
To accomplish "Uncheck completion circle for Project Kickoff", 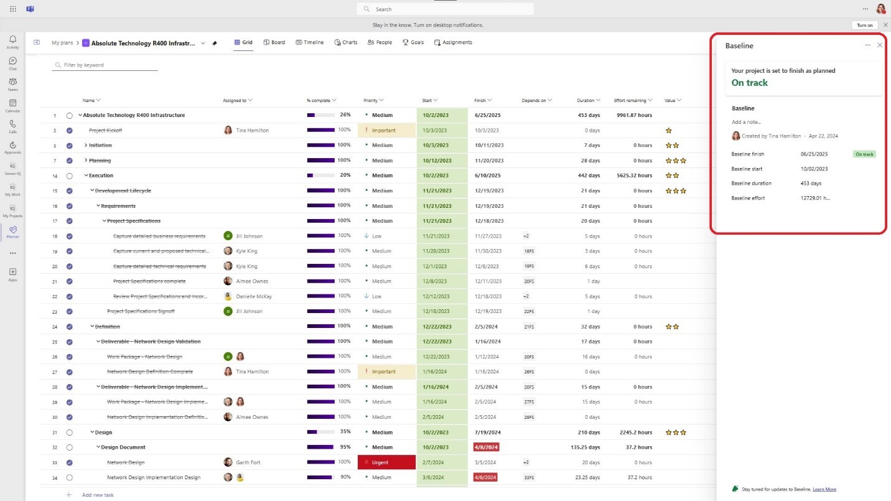I will click(70, 130).
